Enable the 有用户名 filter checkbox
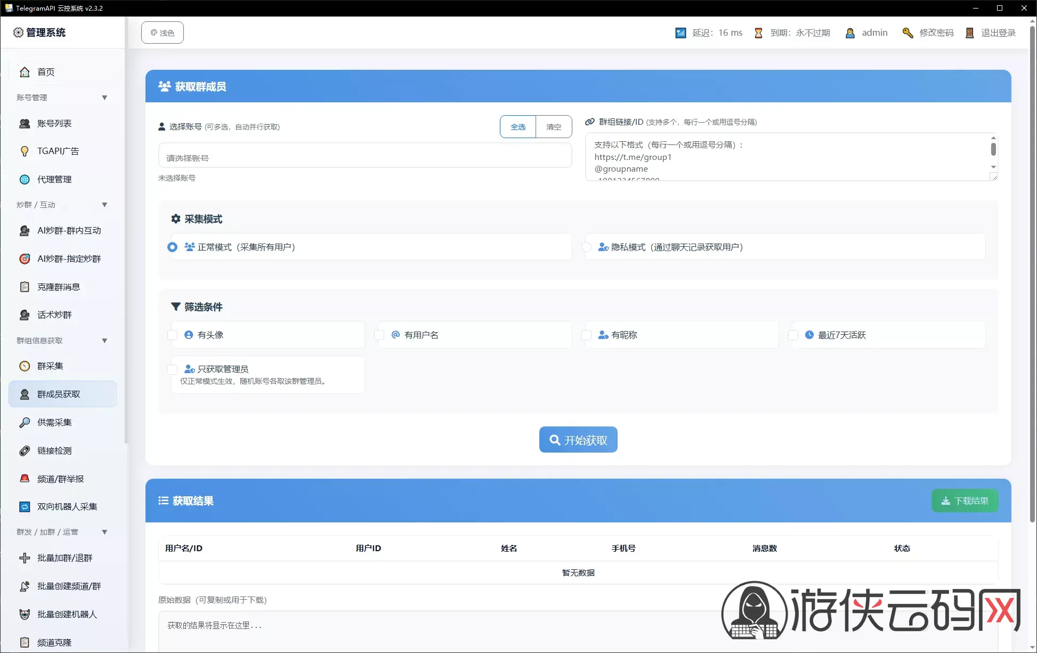Image resolution: width=1037 pixels, height=653 pixels. coord(379,335)
